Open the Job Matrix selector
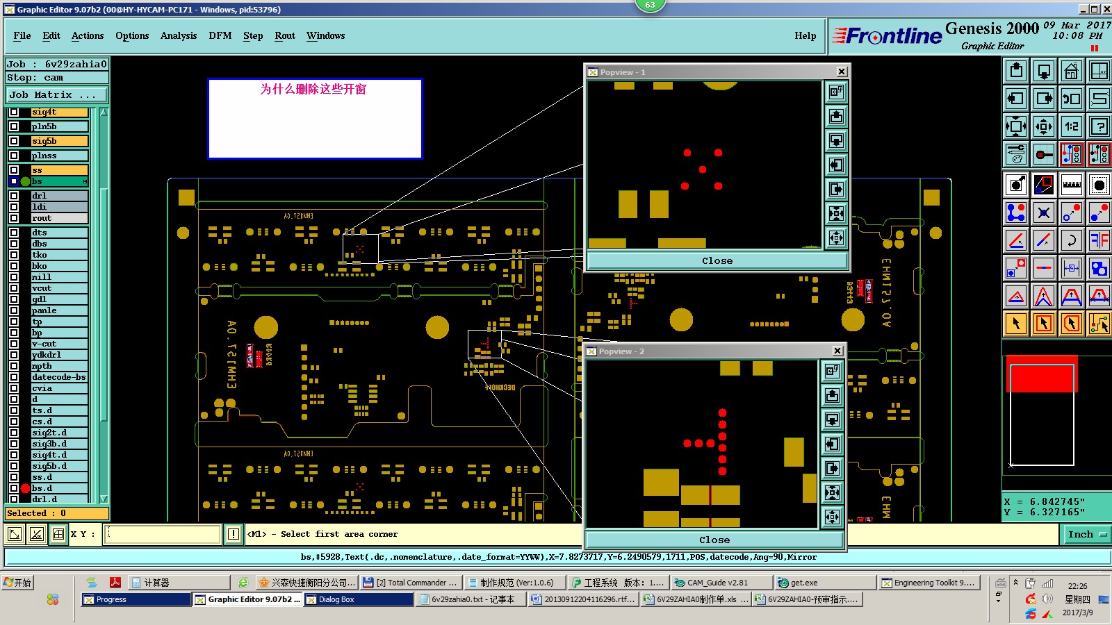Screen dimensions: 1112x625 pos(57,95)
